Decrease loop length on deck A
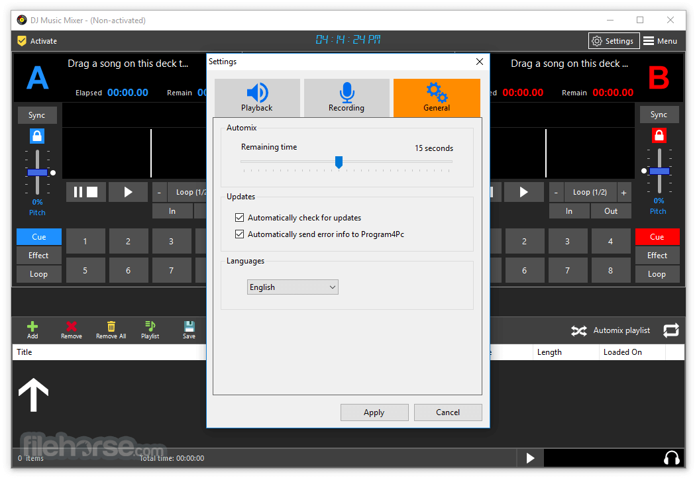697x480 pixels. pyautogui.click(x=160, y=192)
